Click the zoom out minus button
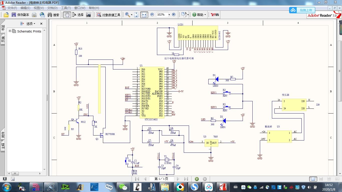The height and width of the screenshot is (192, 342). click(x=152, y=15)
